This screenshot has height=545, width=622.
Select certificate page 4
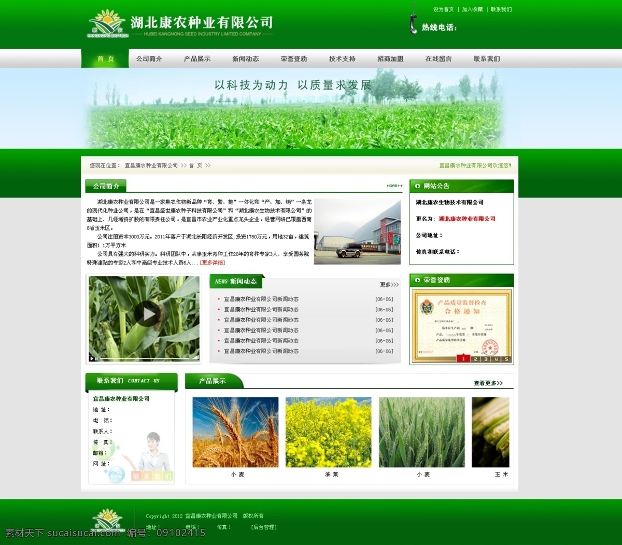(x=496, y=358)
